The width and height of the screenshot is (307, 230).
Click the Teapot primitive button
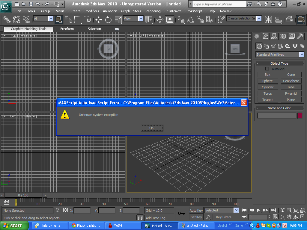point(267,100)
